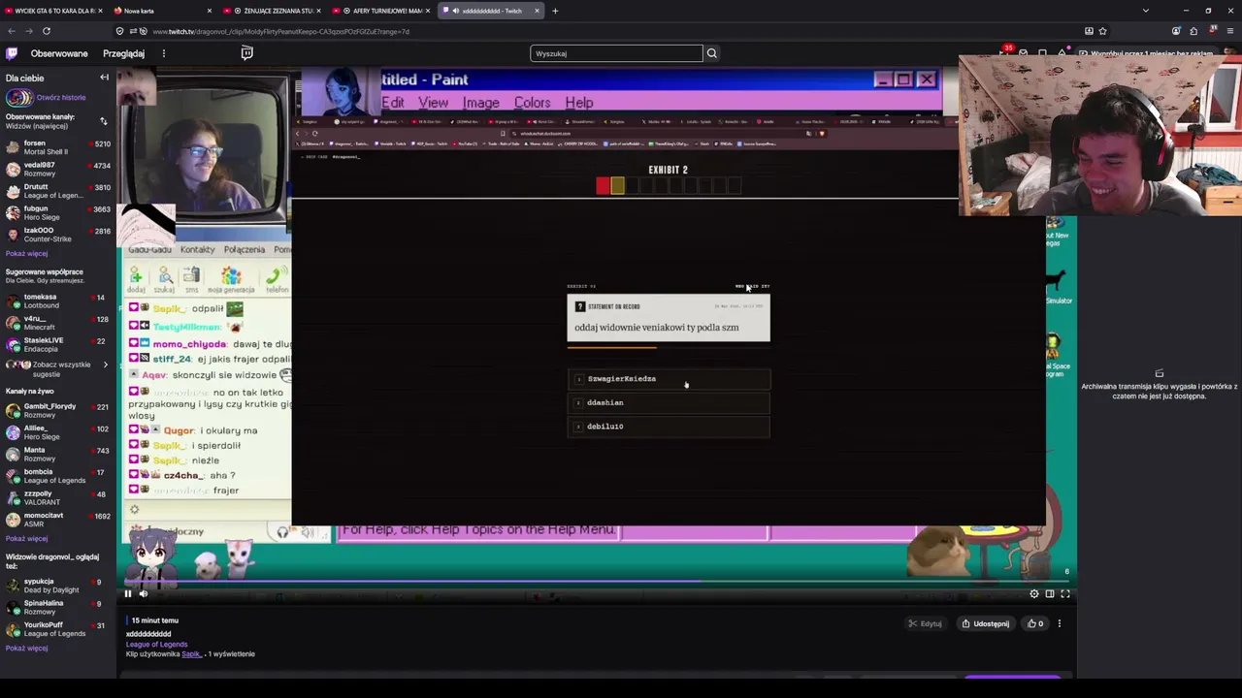The height and width of the screenshot is (698, 1242).
Task: Open browser extensions puzzle icon
Action: coord(1193,31)
